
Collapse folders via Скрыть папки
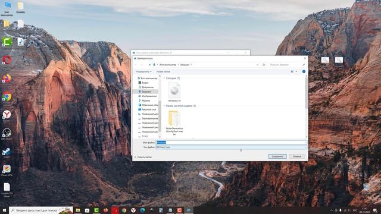(143, 157)
